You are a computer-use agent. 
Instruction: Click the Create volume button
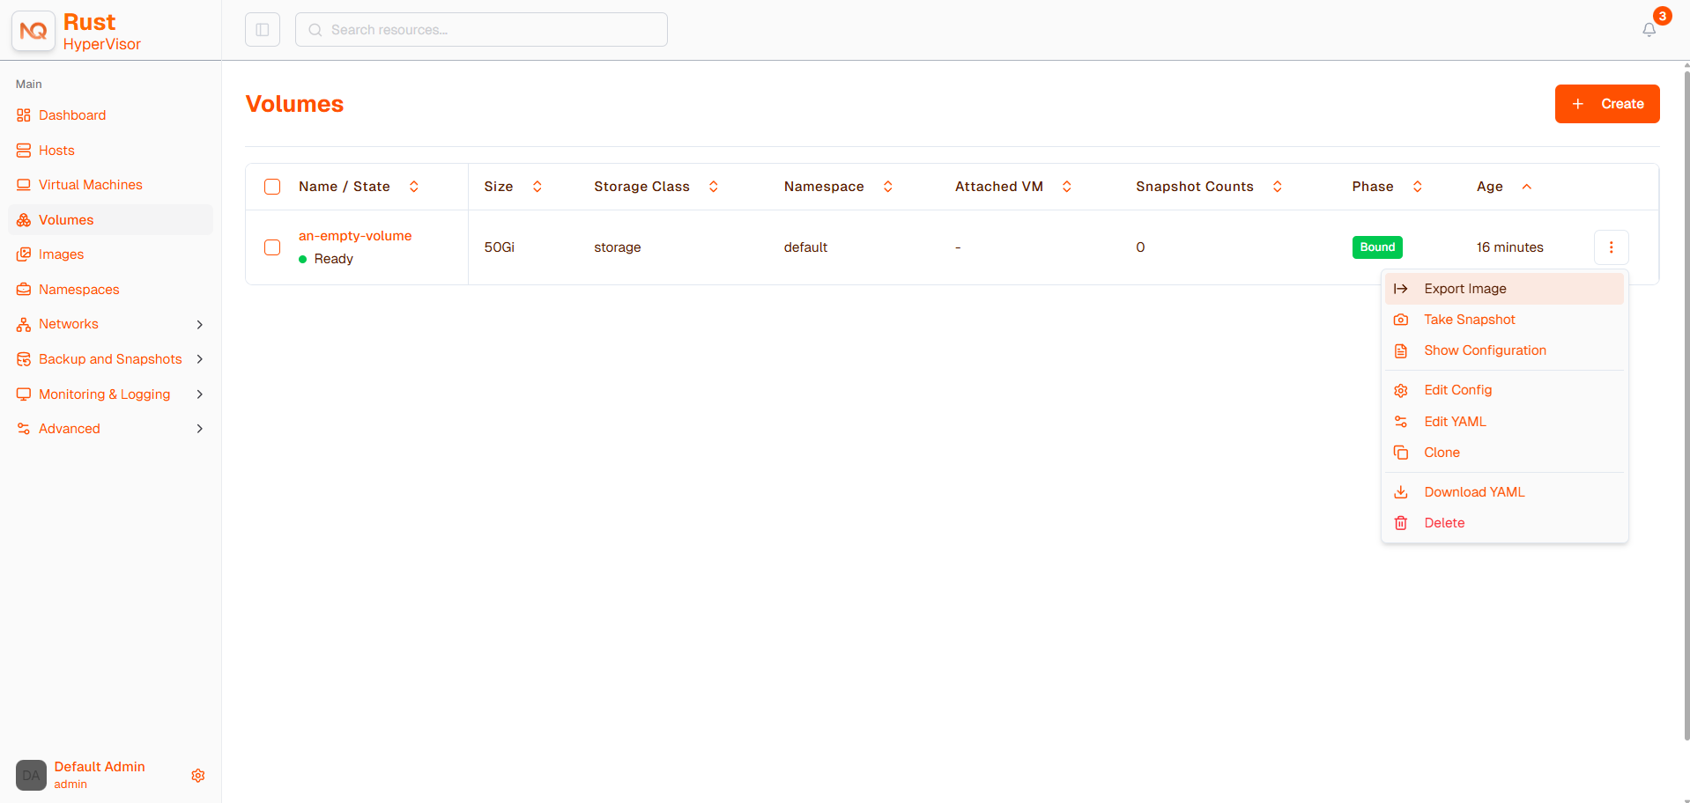click(1607, 104)
